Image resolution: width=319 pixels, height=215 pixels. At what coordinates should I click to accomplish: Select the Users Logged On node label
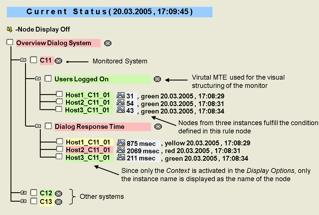pyautogui.click(x=103, y=79)
